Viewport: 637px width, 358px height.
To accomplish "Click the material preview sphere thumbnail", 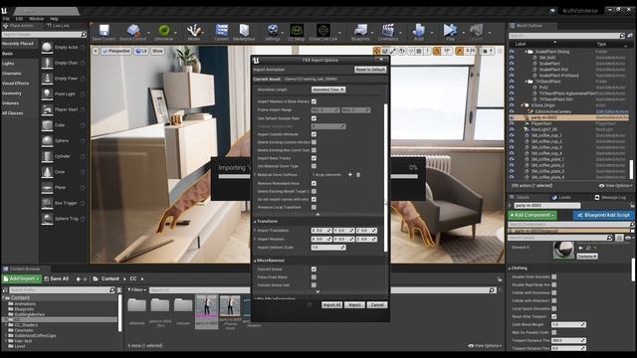I will (563, 250).
